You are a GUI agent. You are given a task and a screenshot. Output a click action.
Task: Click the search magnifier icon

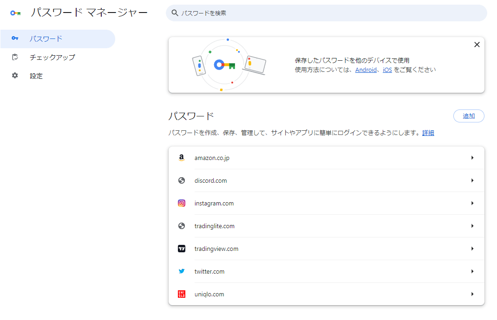tap(175, 13)
